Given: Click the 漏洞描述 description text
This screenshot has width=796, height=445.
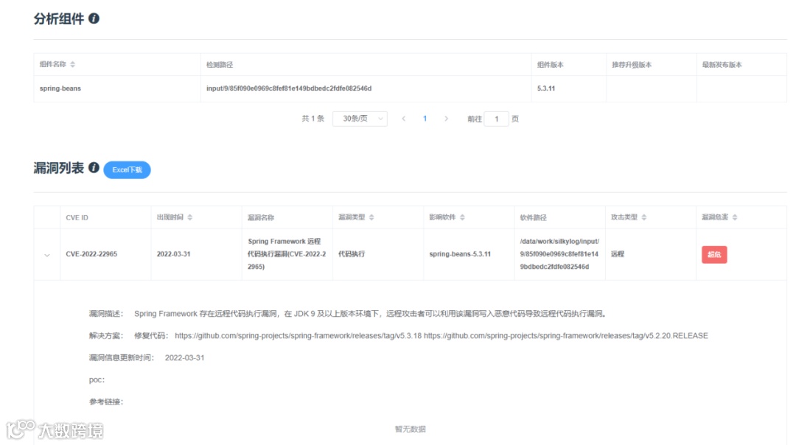Looking at the screenshot, I should (371, 314).
